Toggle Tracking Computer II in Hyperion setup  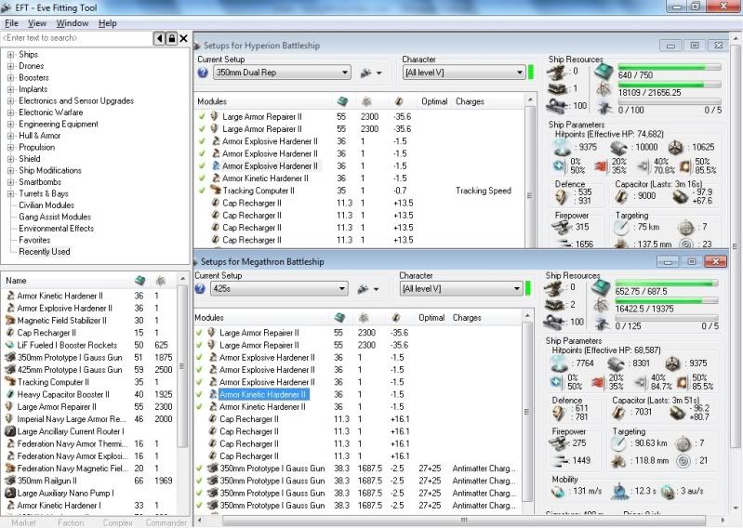203,191
